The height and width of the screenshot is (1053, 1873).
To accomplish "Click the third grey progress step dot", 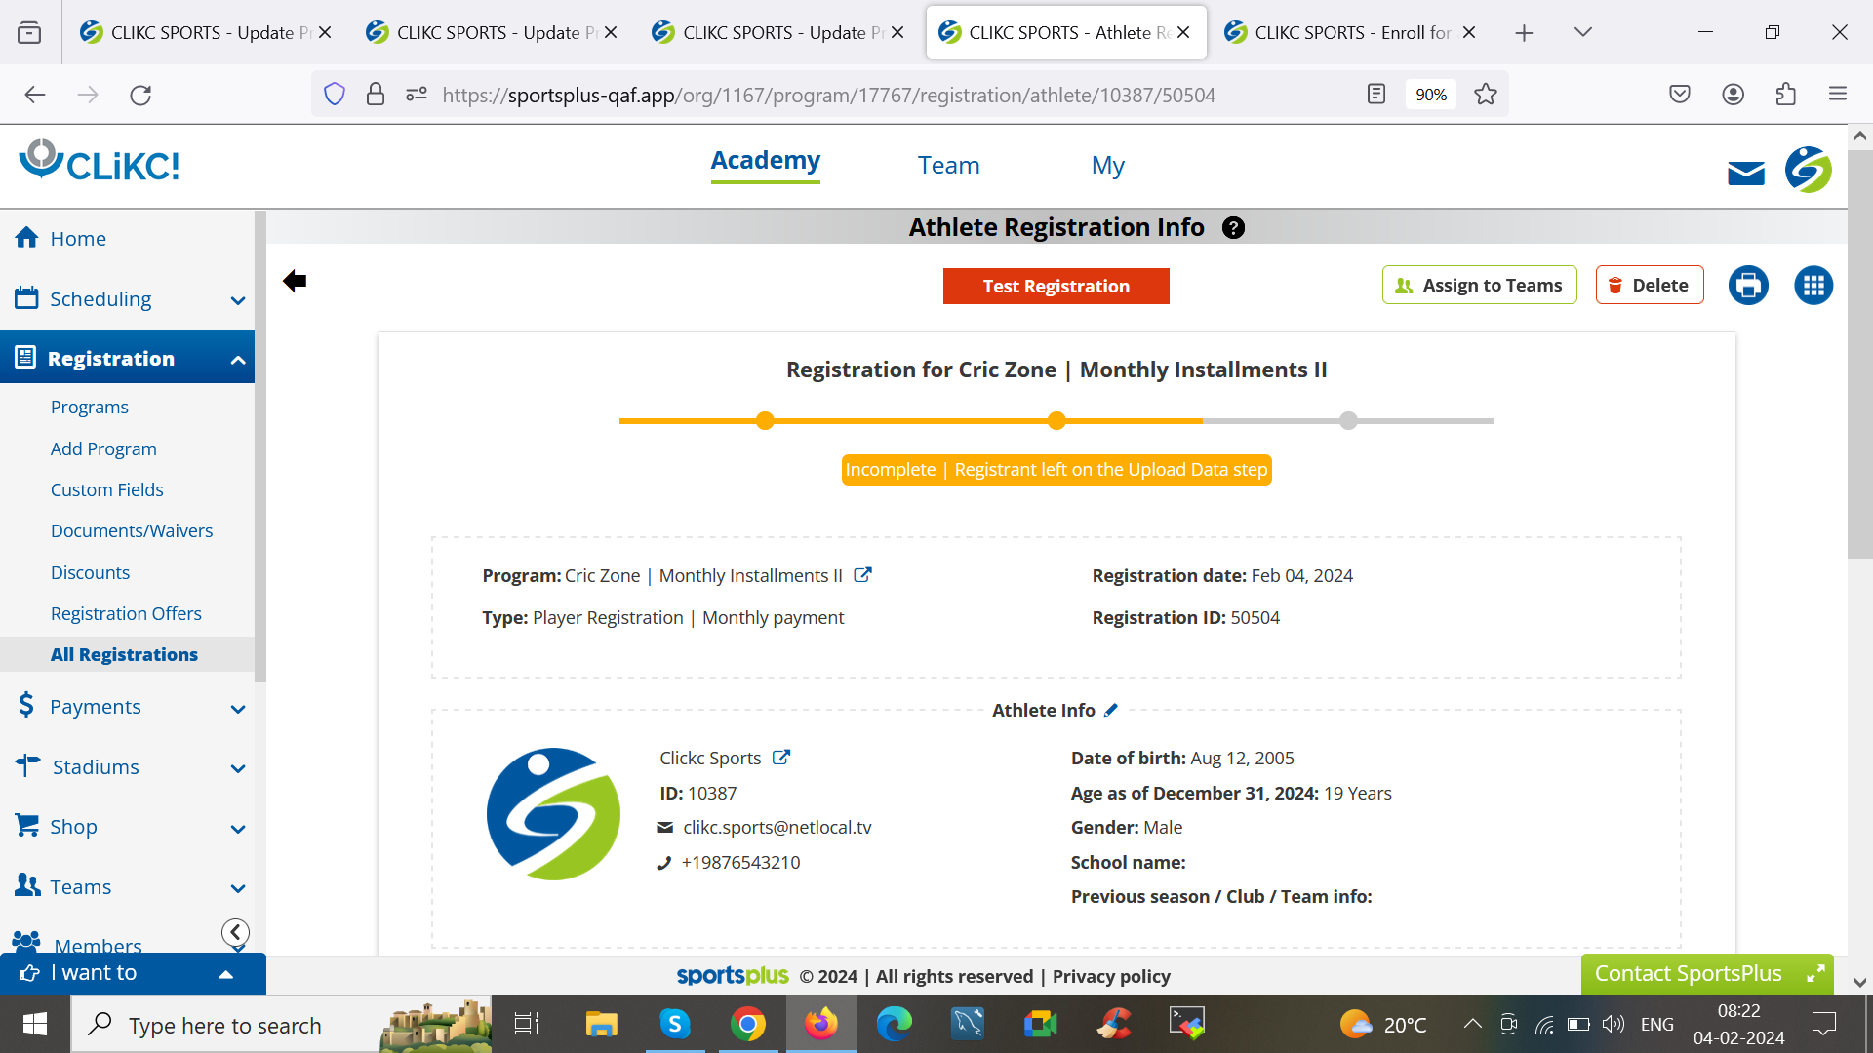I will coord(1348,421).
